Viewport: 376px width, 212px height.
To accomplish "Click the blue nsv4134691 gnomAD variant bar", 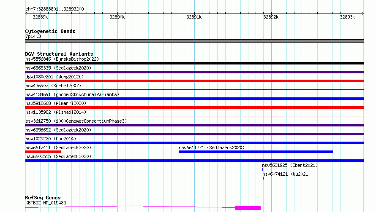I will point(194,99).
